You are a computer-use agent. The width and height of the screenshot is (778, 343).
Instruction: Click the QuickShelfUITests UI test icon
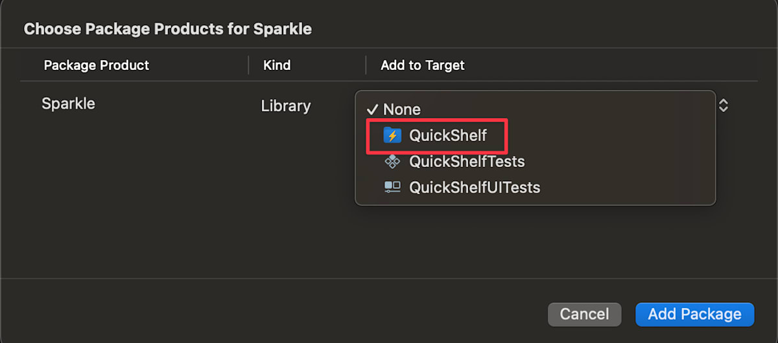(x=392, y=187)
